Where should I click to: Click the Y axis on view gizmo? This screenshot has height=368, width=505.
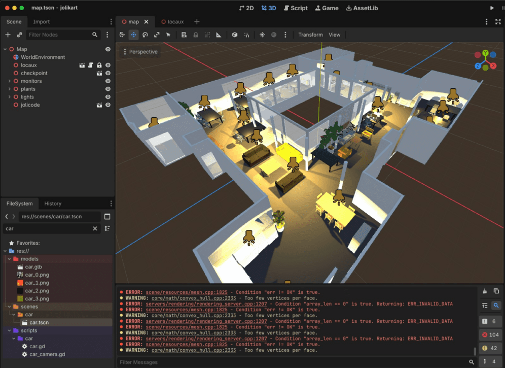(485, 53)
